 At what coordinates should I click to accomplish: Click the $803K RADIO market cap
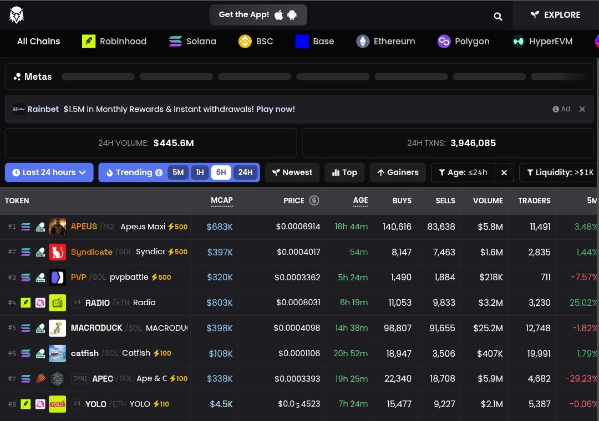tap(220, 302)
